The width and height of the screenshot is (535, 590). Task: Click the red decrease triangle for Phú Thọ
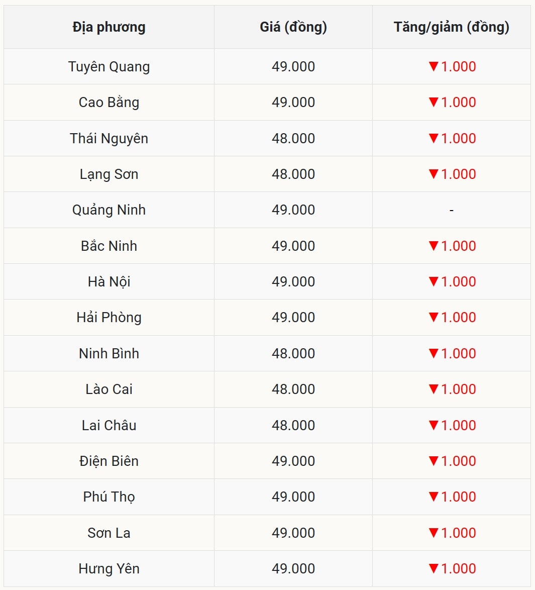click(434, 497)
